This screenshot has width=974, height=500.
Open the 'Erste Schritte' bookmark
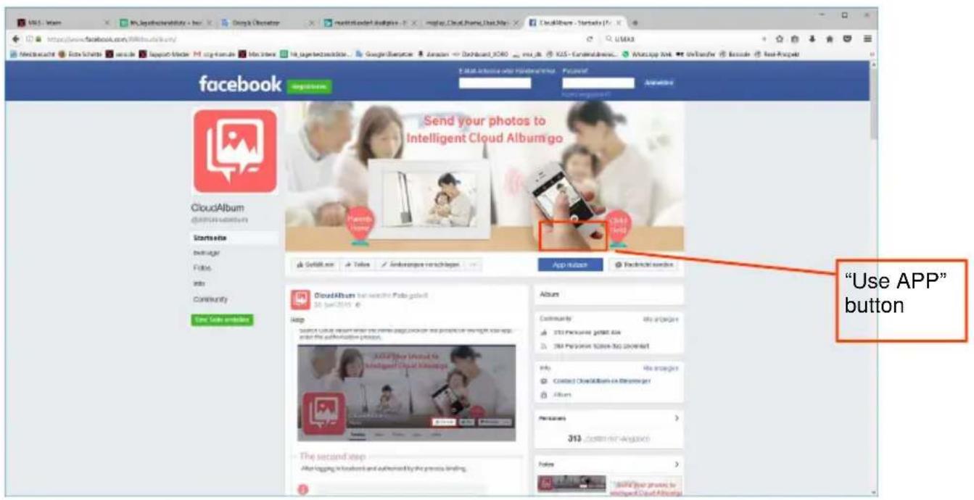click(x=80, y=54)
